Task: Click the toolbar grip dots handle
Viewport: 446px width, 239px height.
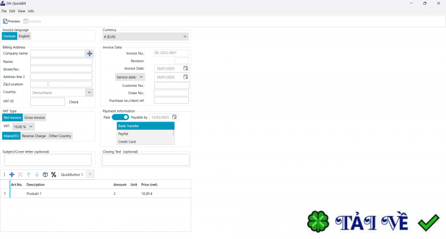Action: coord(4,174)
